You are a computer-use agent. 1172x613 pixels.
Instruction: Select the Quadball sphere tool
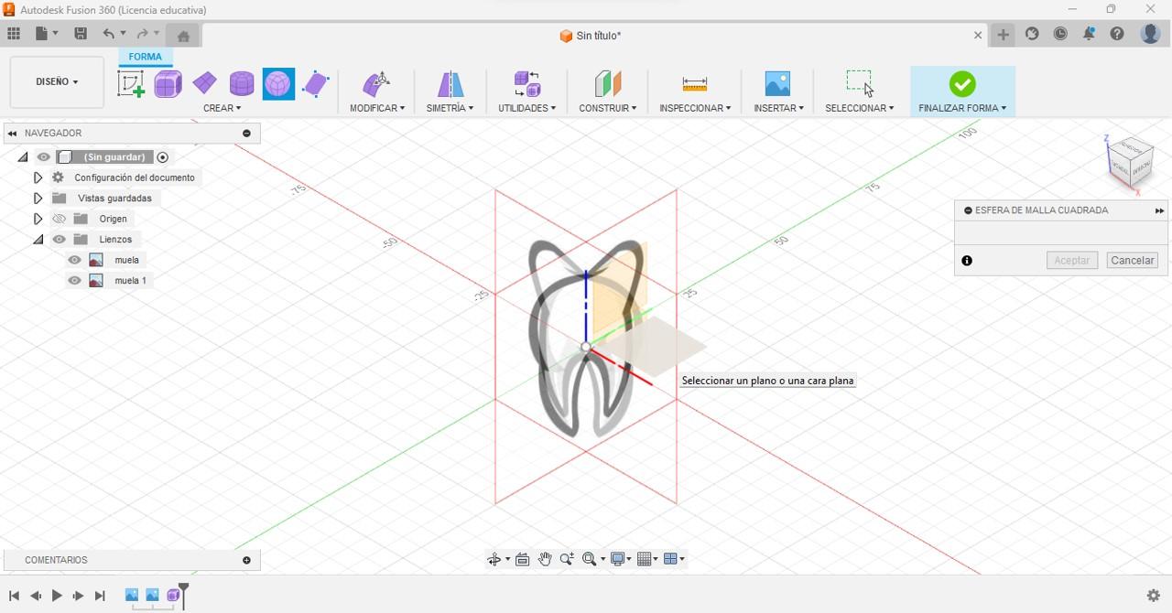click(278, 84)
